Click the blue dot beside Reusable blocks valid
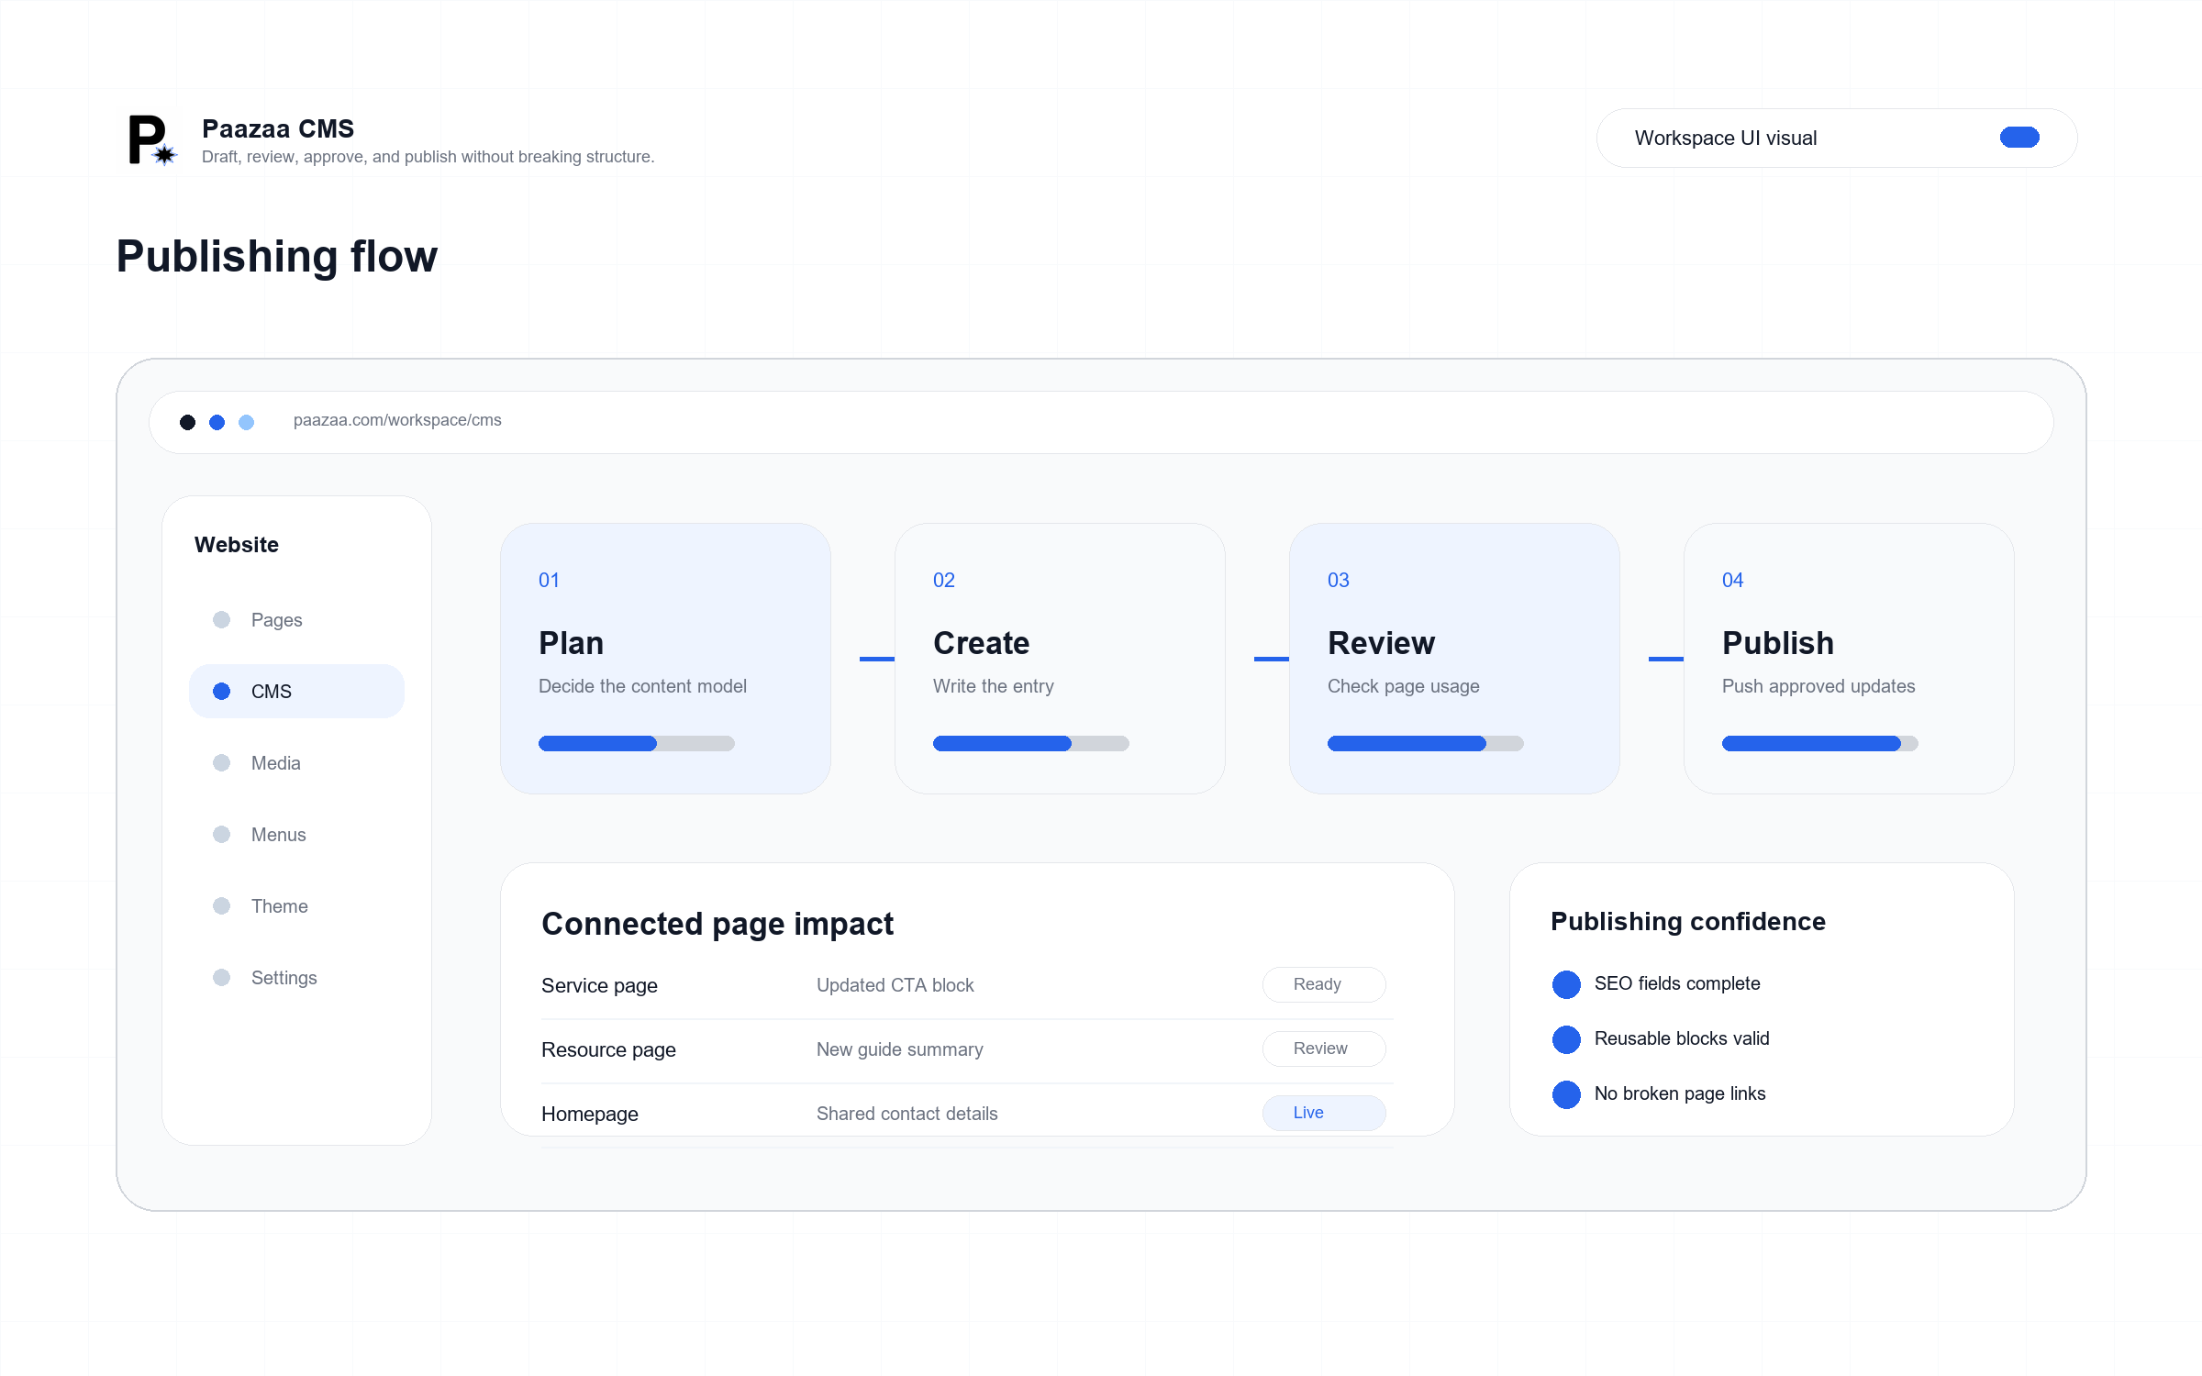This screenshot has height=1376, width=2202. point(1566,1039)
